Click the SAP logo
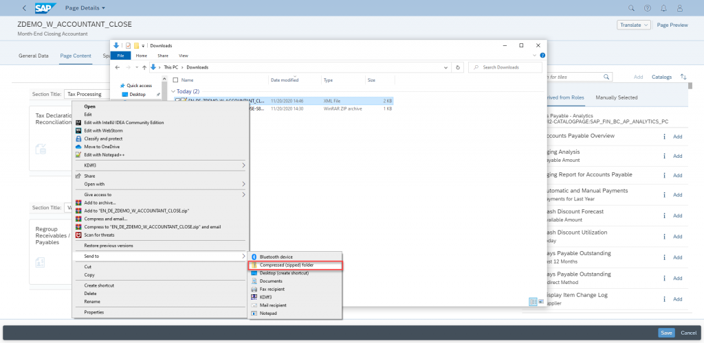This screenshot has height=343, width=704. pos(46,8)
